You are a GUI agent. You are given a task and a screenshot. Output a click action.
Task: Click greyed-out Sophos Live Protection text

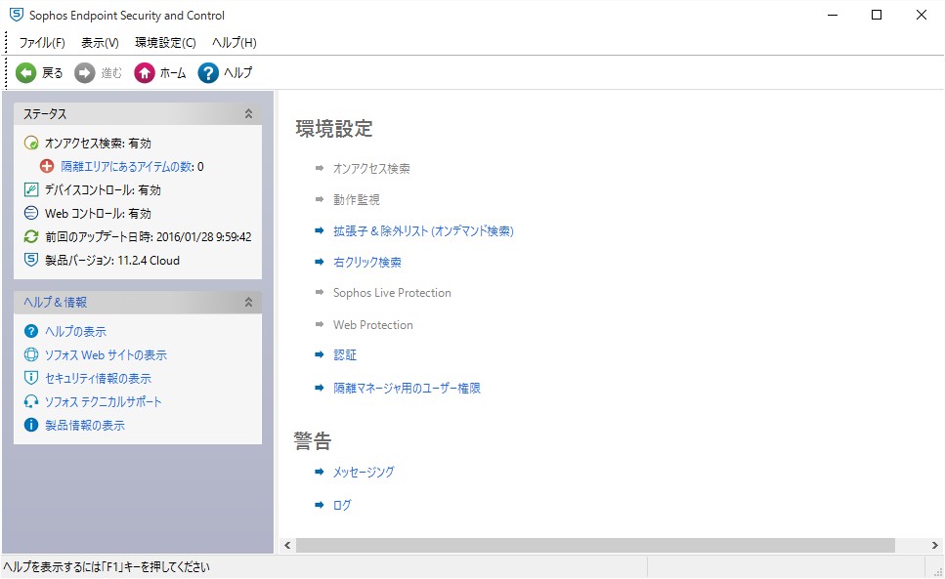(392, 293)
